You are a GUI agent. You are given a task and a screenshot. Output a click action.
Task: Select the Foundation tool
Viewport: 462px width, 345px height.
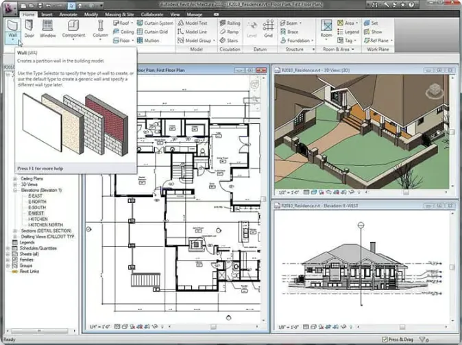[295, 40]
